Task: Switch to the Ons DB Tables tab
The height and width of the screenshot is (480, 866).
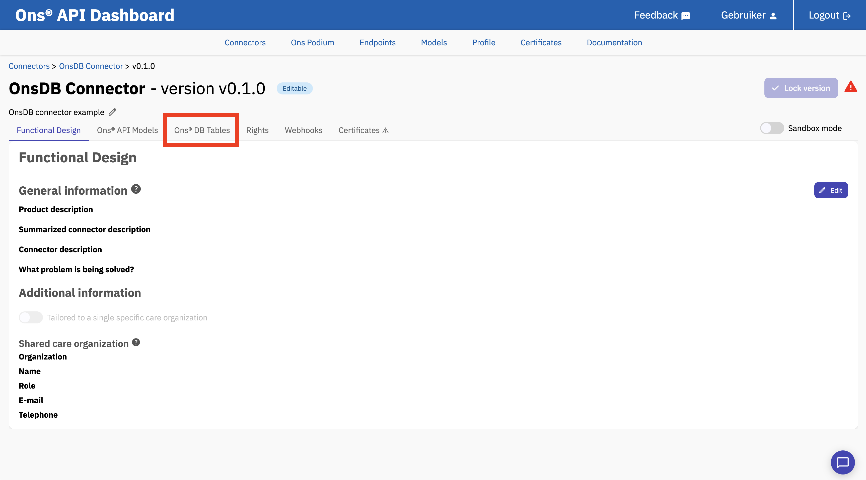Action: (202, 130)
